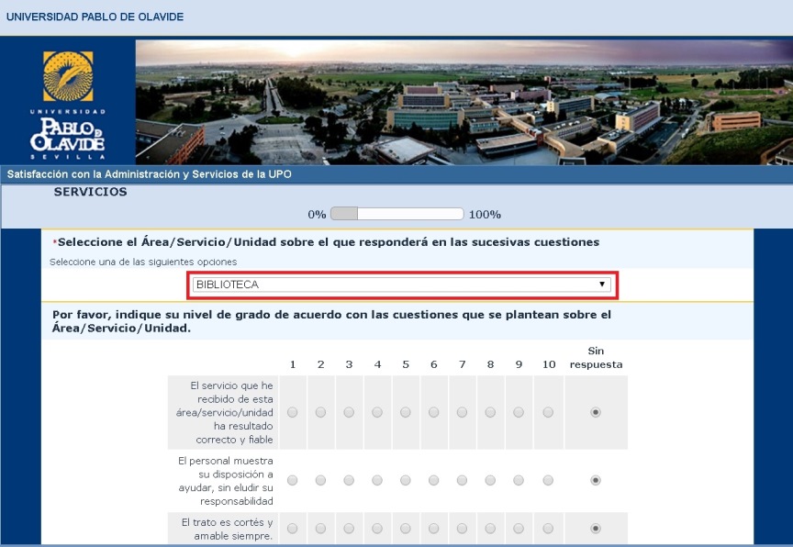This screenshot has width=793, height=547.
Task: Rate 'servicio correcto y fiable' as 8
Action: tap(490, 412)
